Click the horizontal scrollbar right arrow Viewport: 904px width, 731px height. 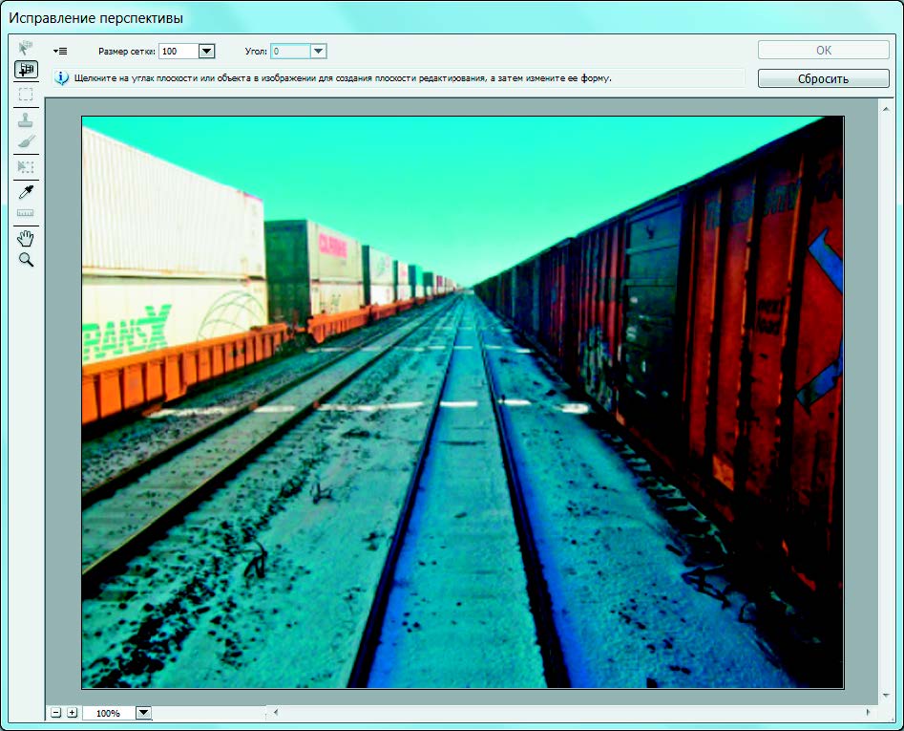pyautogui.click(x=869, y=713)
